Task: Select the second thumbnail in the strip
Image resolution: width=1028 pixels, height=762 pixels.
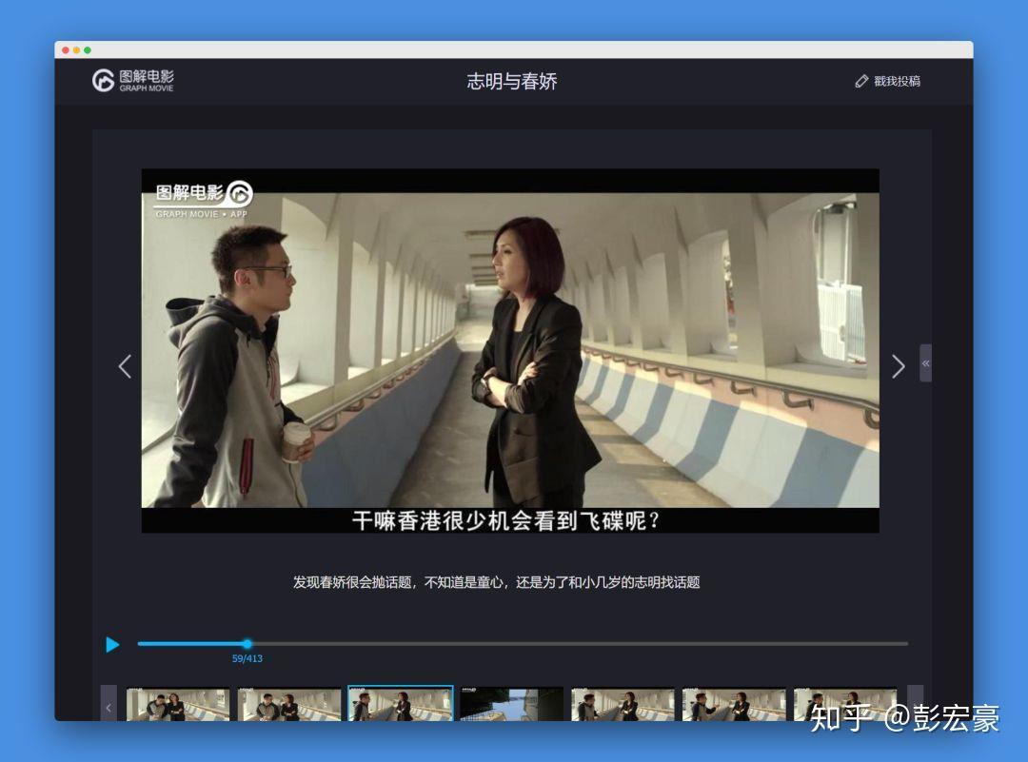Action: click(289, 704)
